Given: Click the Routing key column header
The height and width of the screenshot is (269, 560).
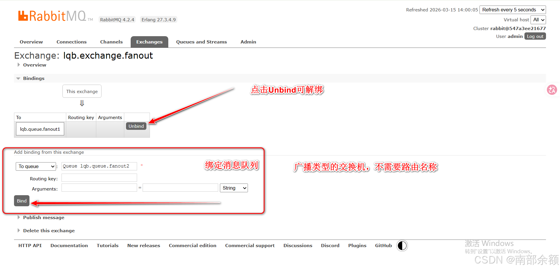Looking at the screenshot, I should point(81,117).
